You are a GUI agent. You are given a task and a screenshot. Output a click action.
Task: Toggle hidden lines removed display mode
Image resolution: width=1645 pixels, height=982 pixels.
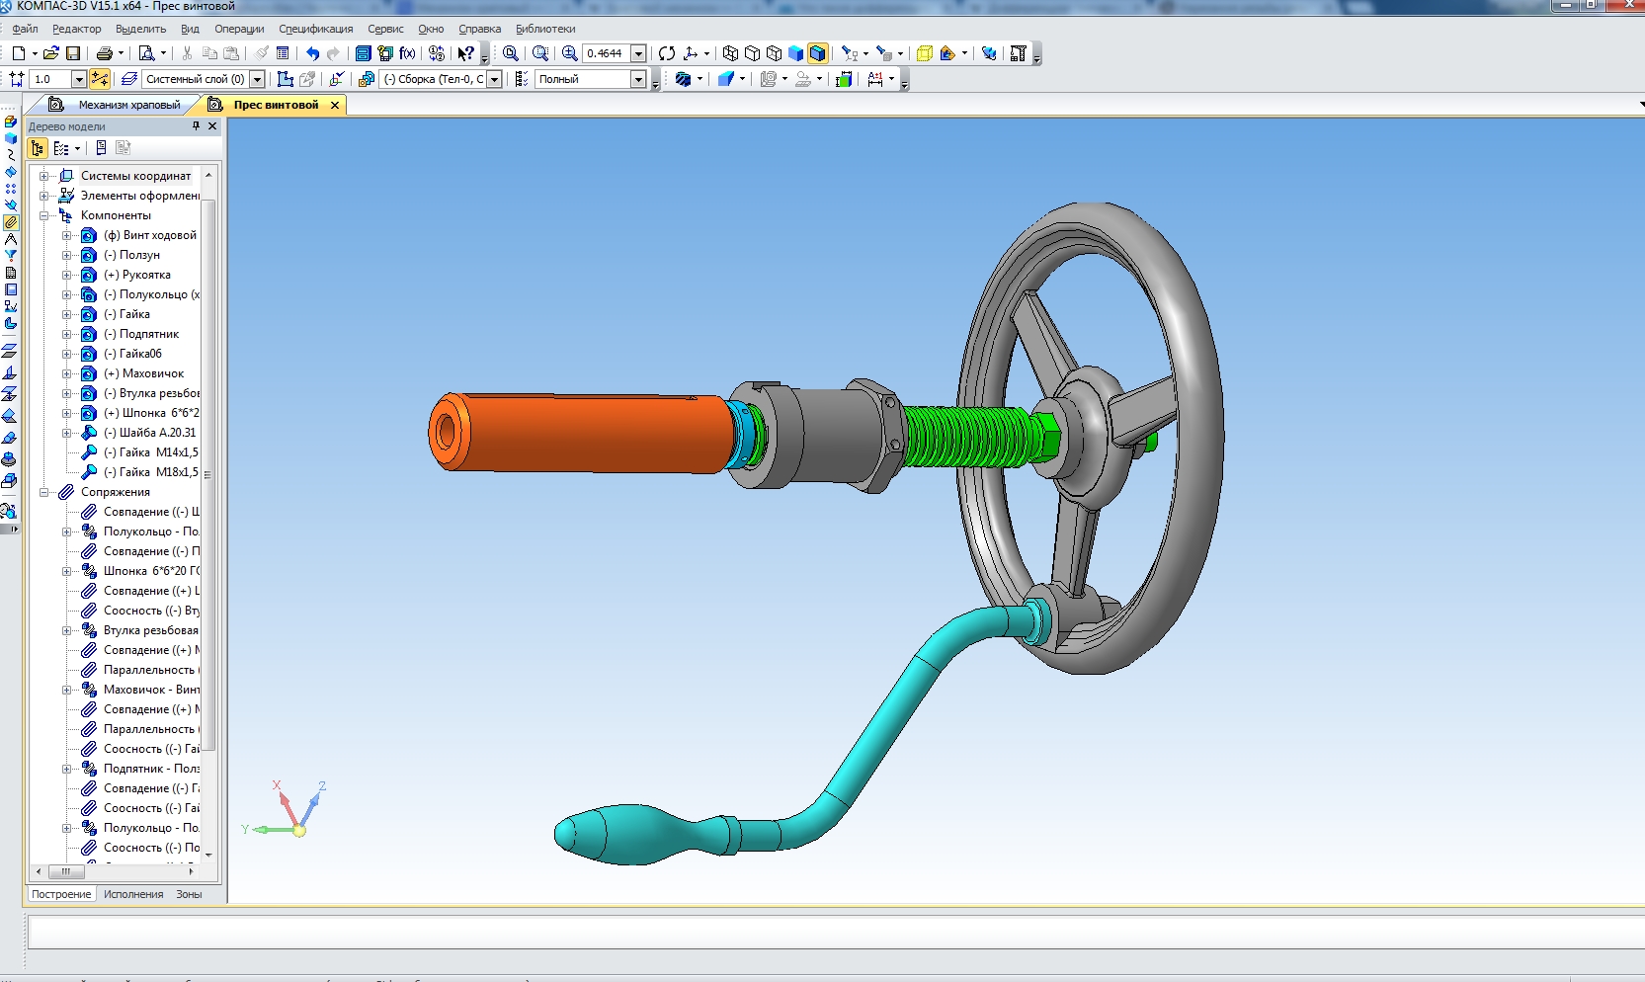(x=753, y=53)
